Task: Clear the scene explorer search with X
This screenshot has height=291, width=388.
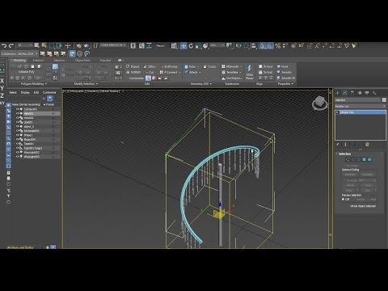Action: pyautogui.click(x=44, y=99)
